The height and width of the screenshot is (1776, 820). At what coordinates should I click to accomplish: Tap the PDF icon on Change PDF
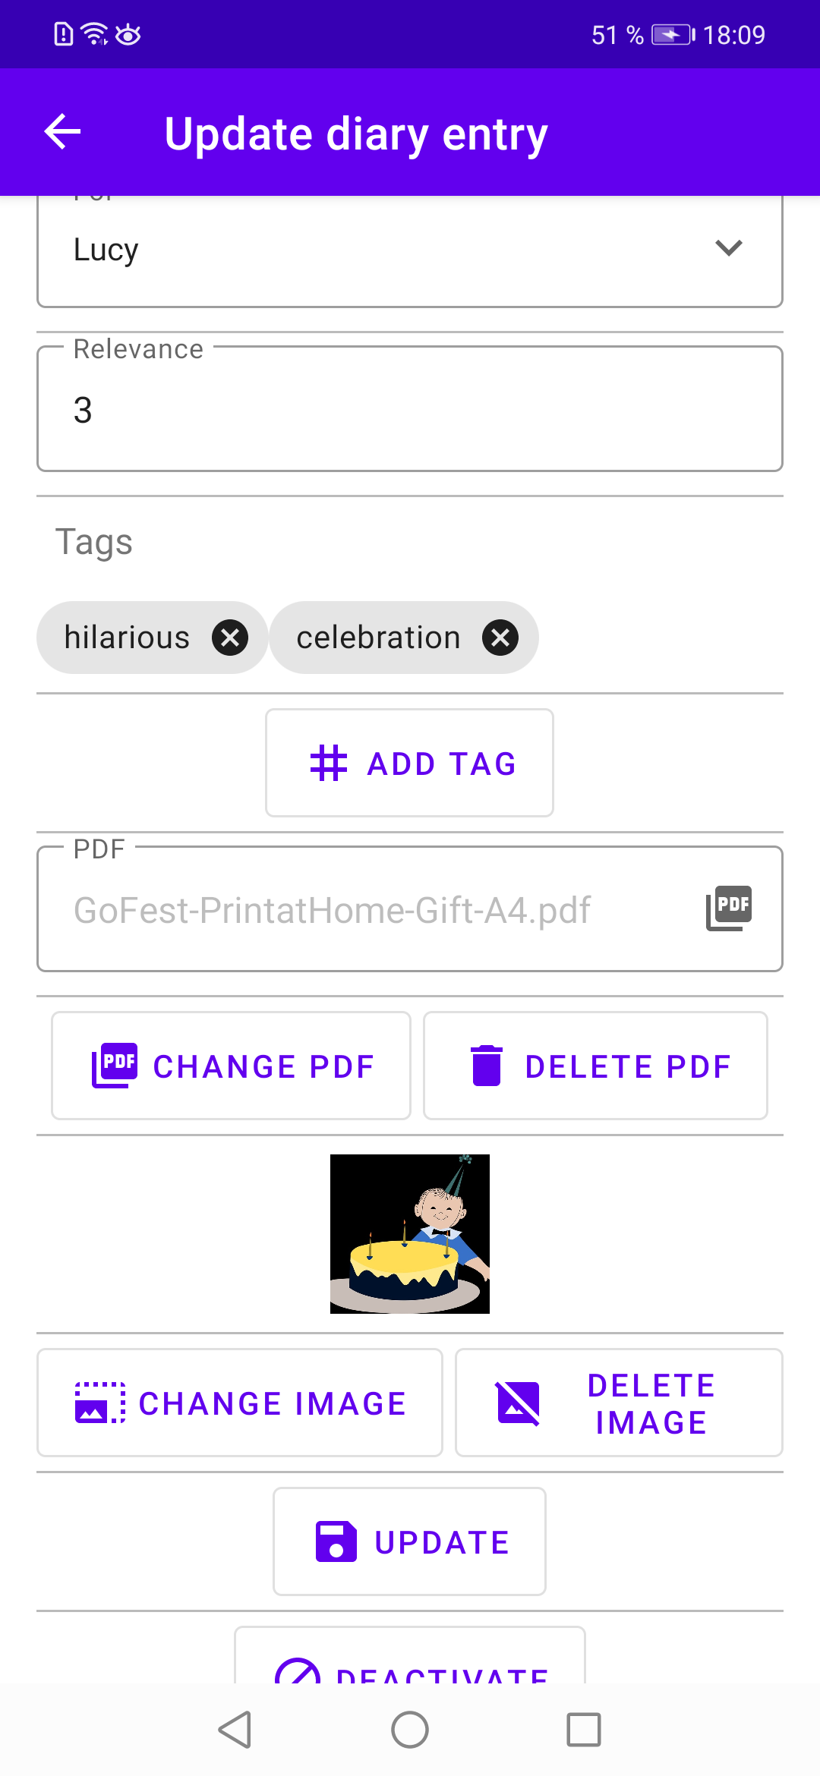[x=115, y=1066]
